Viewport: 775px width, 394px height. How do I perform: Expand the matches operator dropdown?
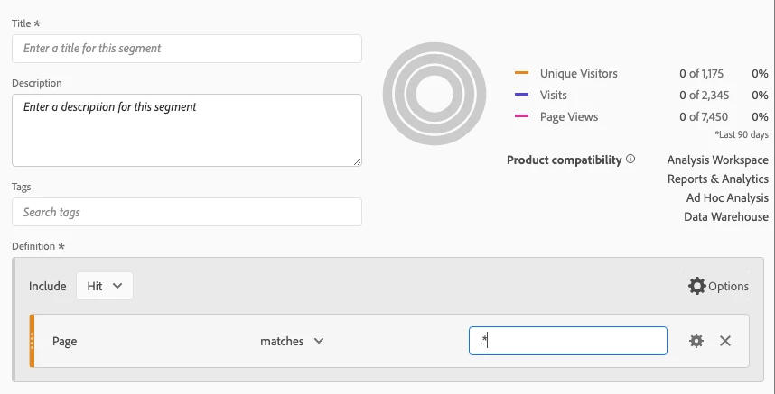point(292,342)
